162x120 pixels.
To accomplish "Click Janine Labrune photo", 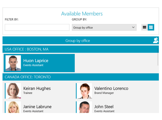I will click(13, 107).
